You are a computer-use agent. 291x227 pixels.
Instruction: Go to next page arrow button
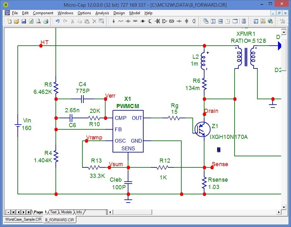pos(24,212)
